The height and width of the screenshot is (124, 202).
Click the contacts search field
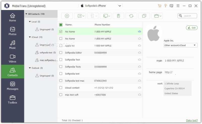click(x=189, y=16)
